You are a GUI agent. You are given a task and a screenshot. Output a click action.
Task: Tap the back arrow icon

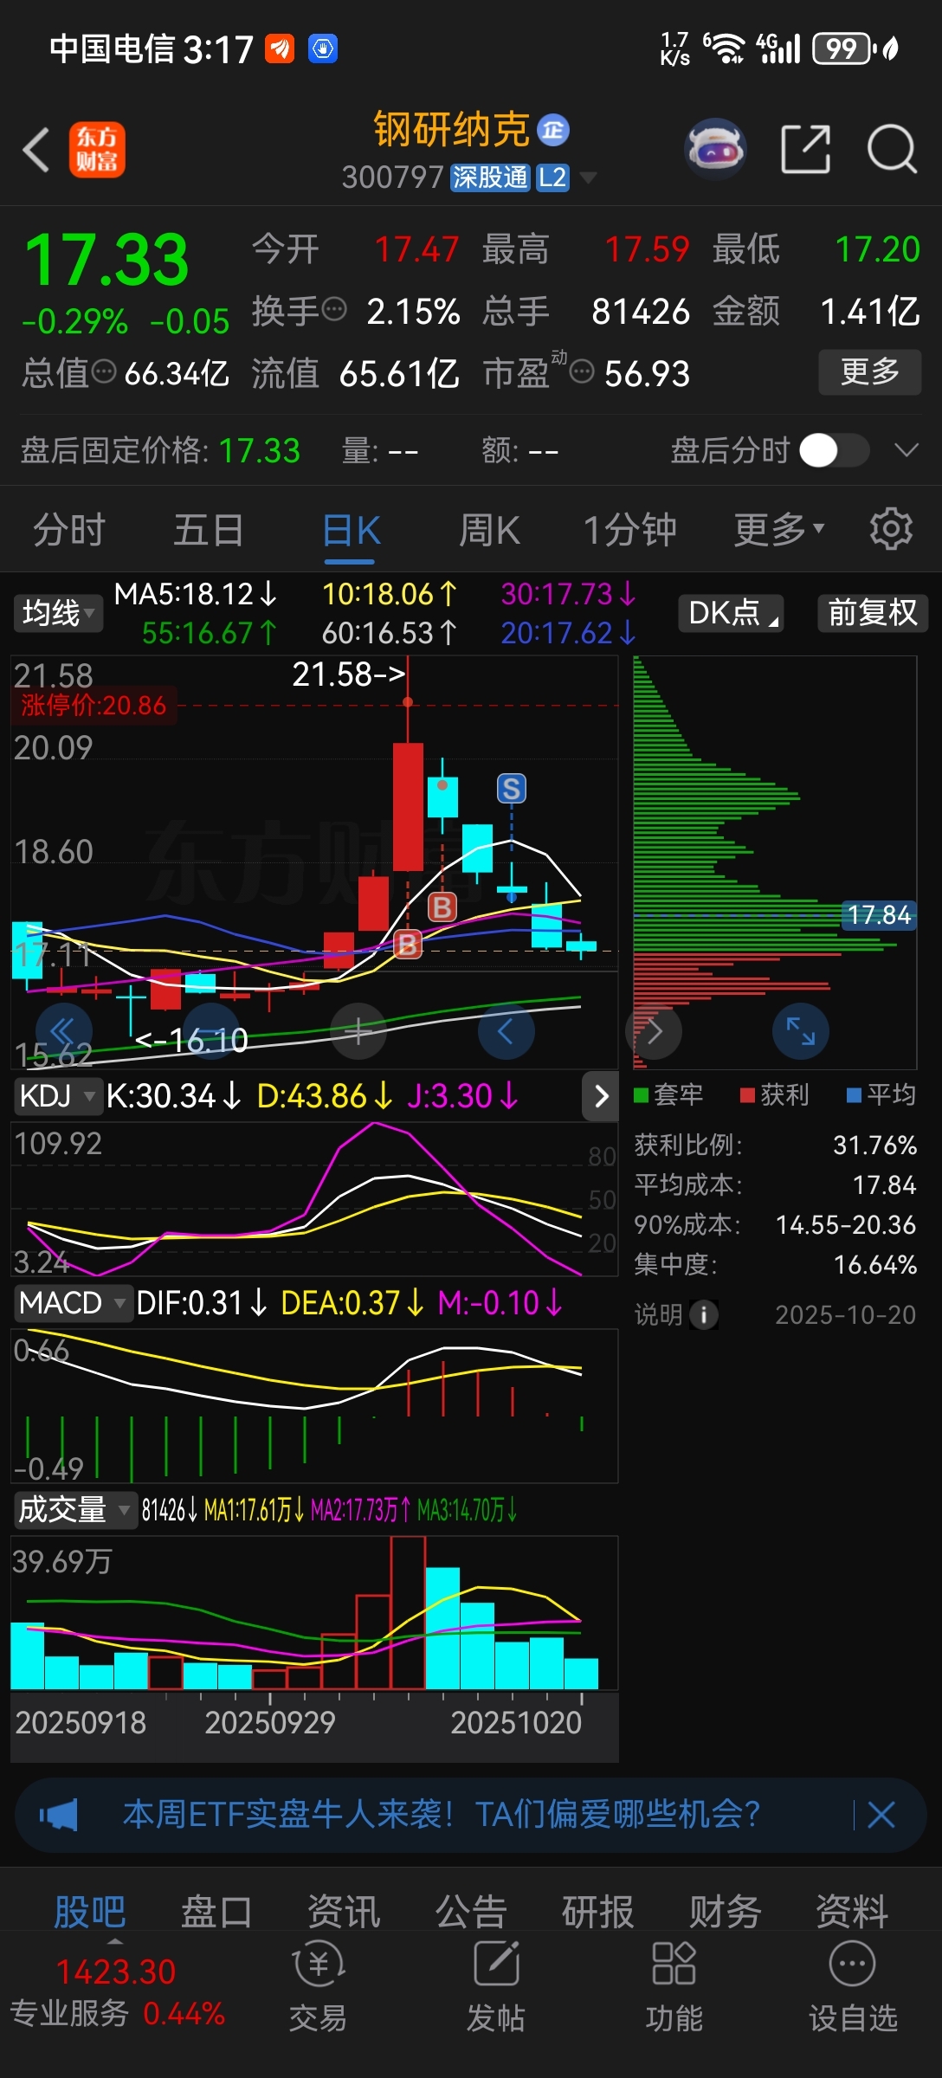coord(36,150)
